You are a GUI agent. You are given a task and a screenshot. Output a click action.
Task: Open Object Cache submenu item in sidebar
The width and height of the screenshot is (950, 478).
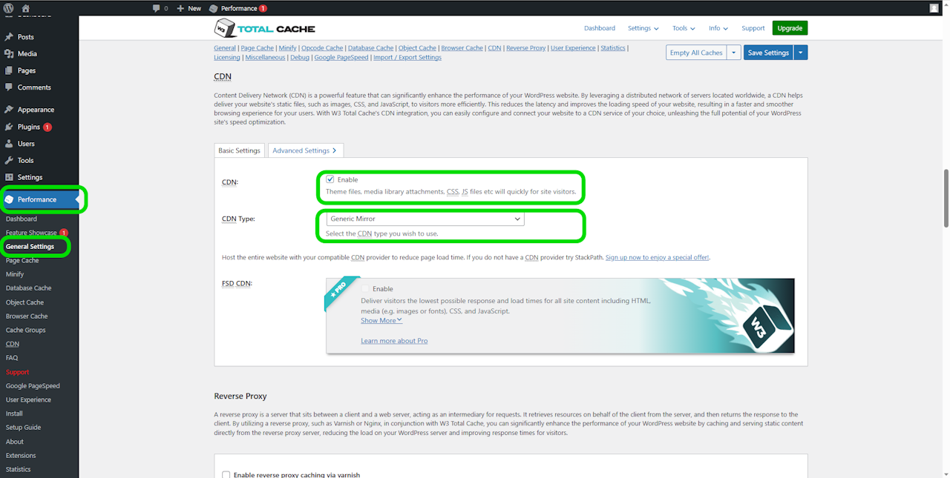24,302
